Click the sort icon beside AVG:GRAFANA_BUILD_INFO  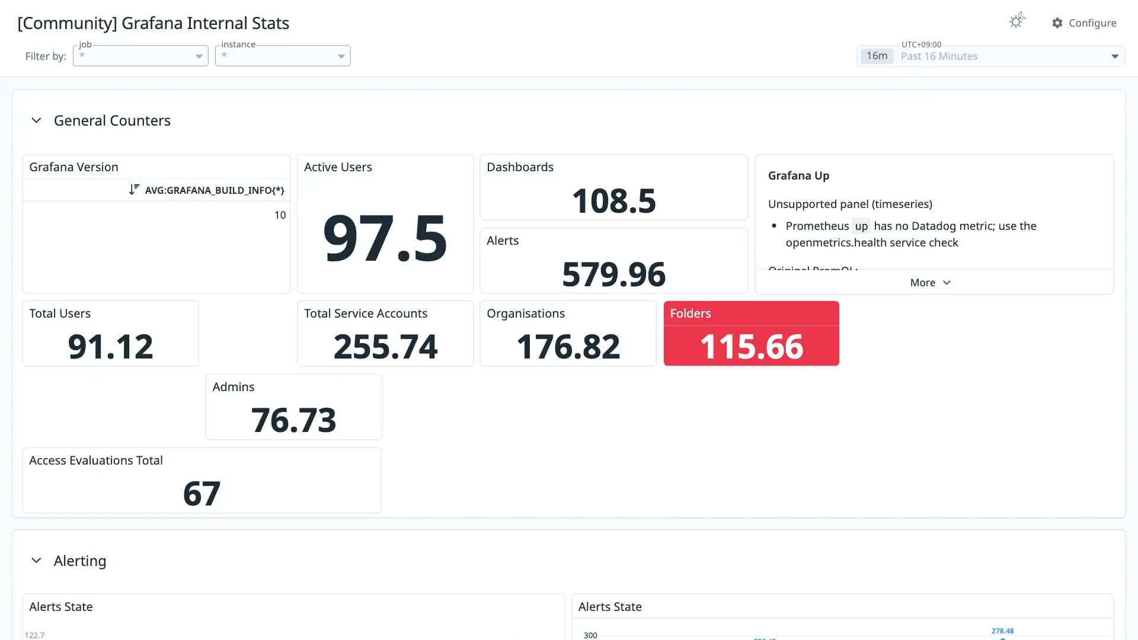pyautogui.click(x=134, y=190)
